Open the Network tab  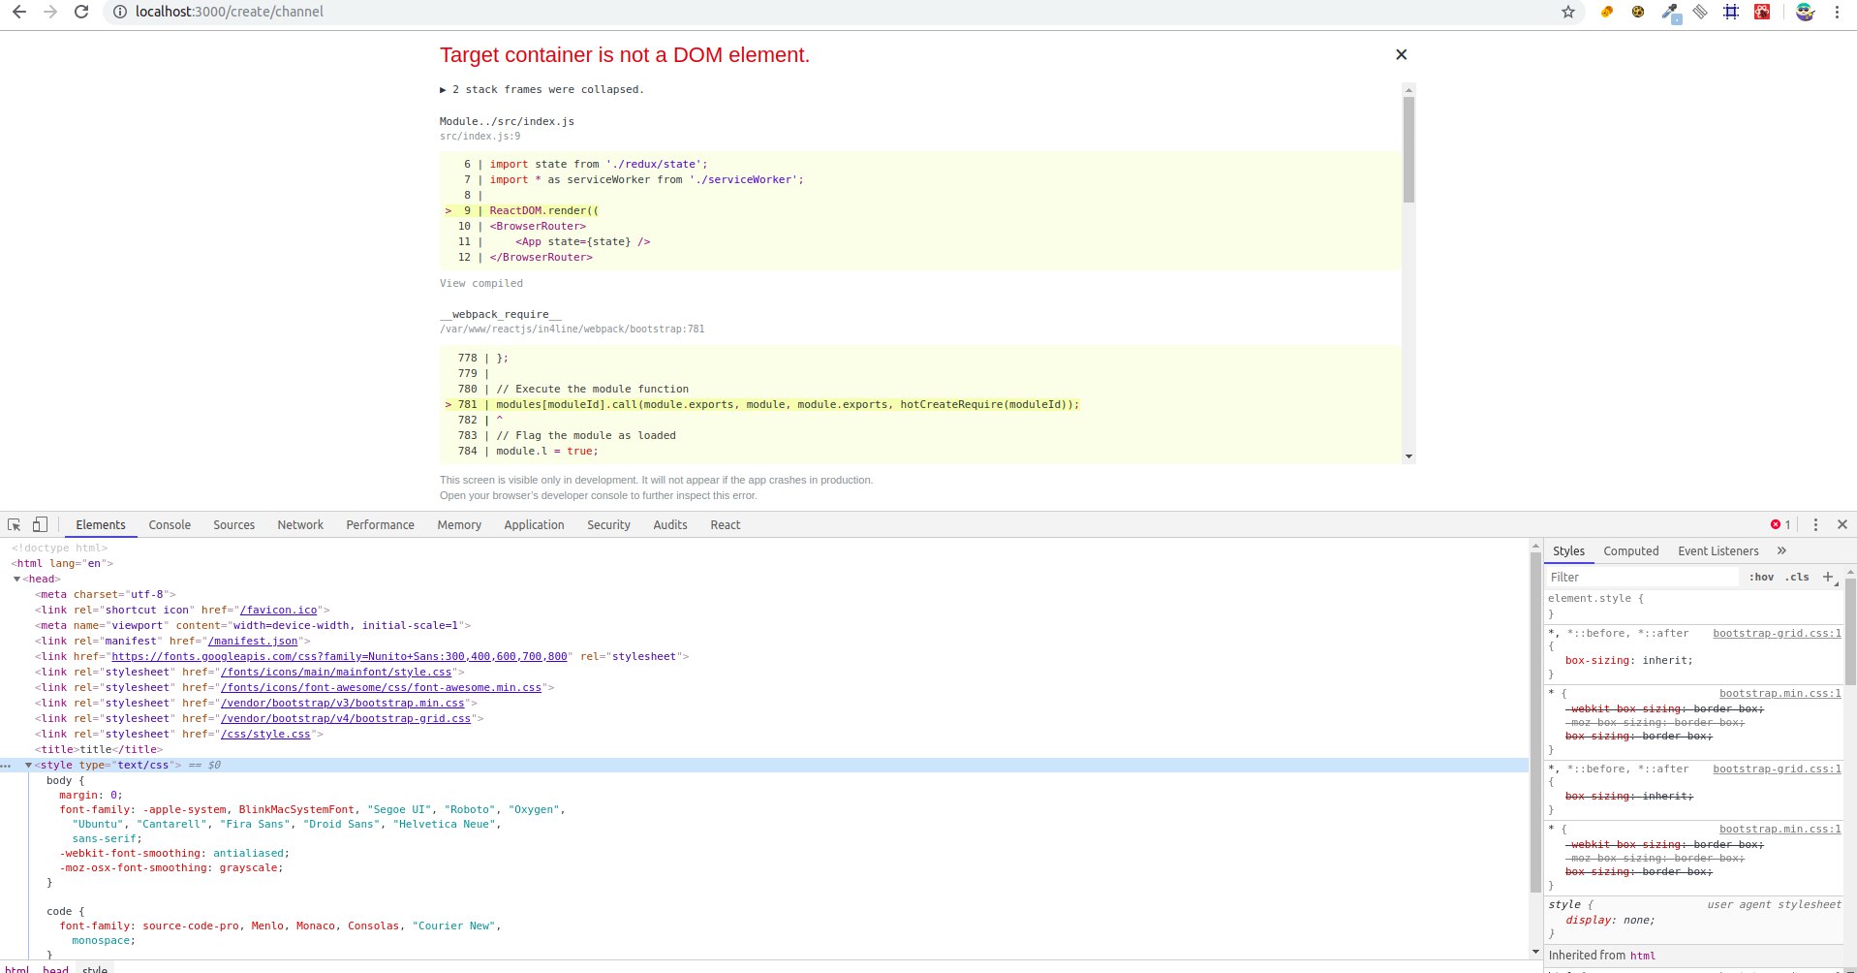(300, 524)
